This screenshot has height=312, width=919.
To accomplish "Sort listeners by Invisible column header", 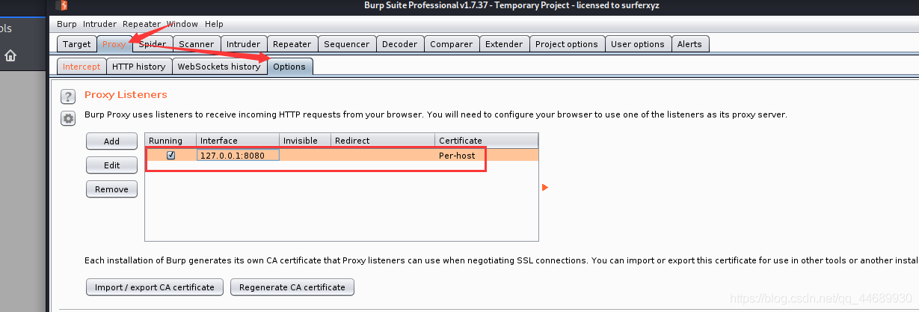I will (305, 141).
